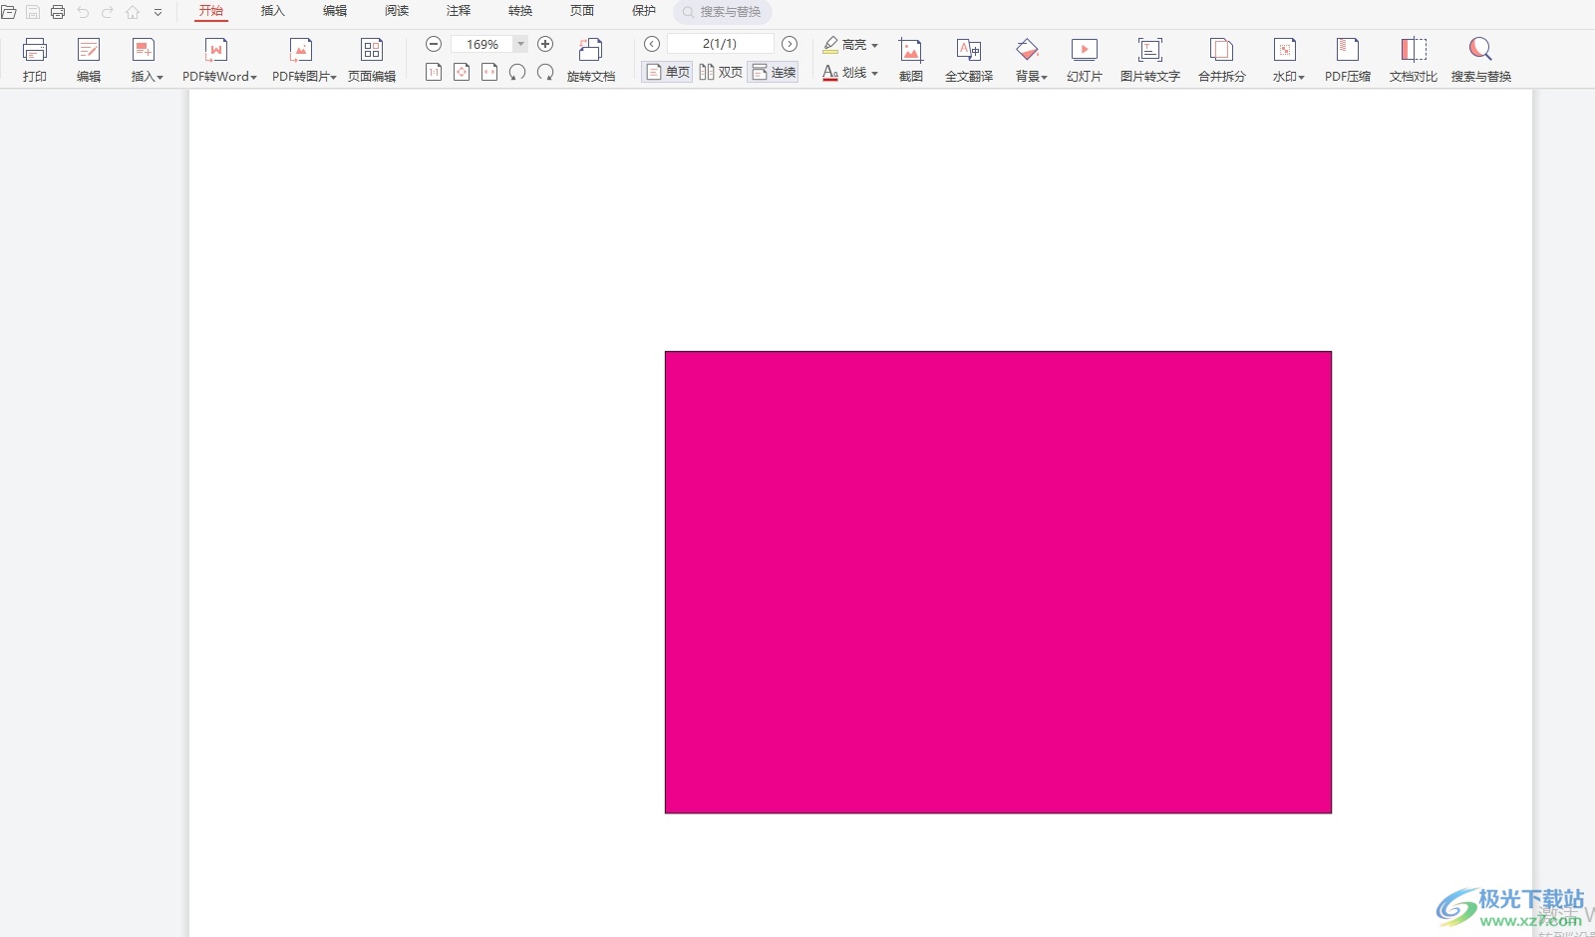Expand the 高亮 dropdown arrow
Viewport: 1595px width, 937px height.
[875, 45]
